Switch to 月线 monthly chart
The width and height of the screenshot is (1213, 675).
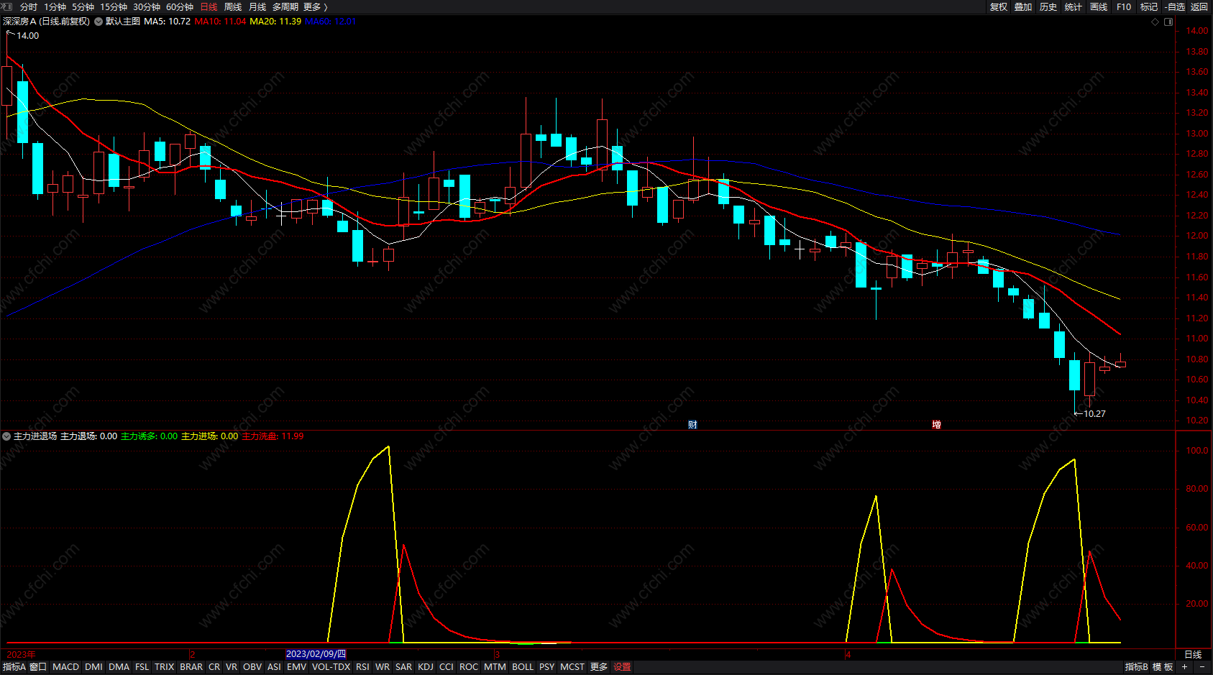click(257, 6)
